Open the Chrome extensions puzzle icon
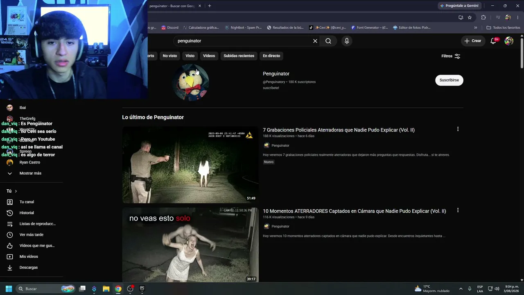 tap(483, 17)
